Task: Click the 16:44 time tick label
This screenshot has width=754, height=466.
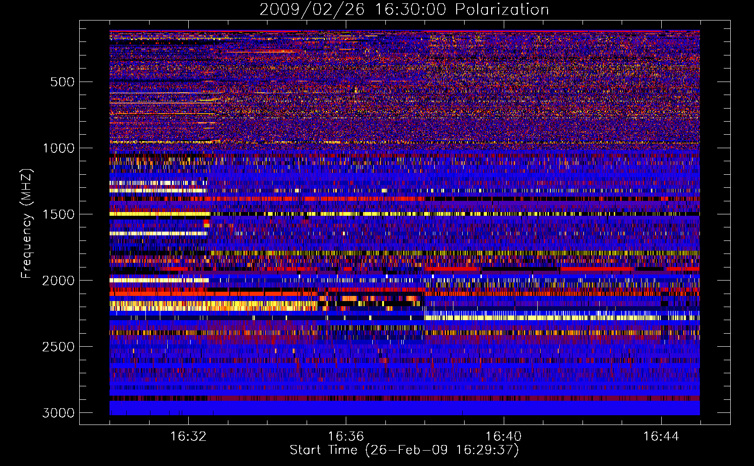Action: coord(661,437)
